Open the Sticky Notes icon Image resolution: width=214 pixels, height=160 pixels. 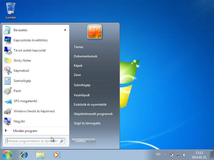[8, 61]
